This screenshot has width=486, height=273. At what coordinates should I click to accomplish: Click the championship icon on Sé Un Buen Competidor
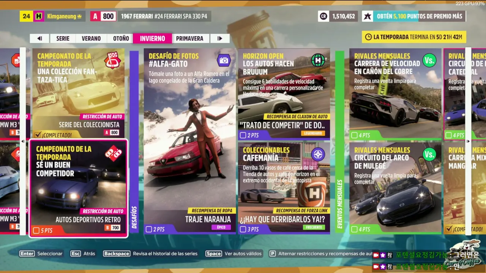[113, 154]
